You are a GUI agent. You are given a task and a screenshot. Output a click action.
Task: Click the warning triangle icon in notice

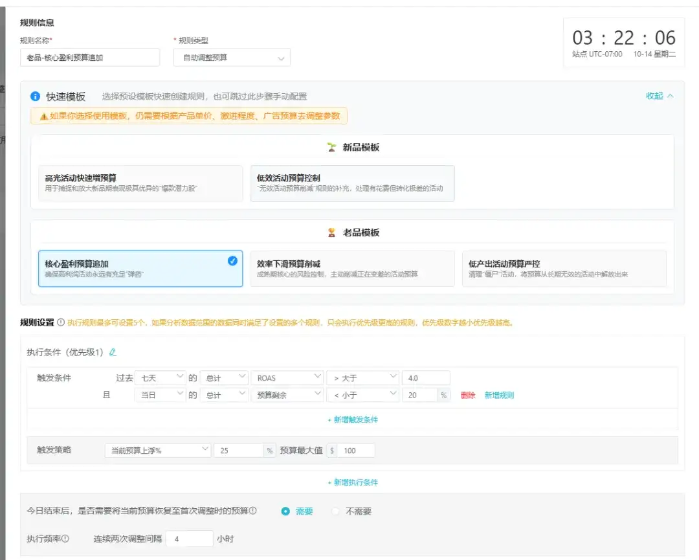(x=44, y=117)
